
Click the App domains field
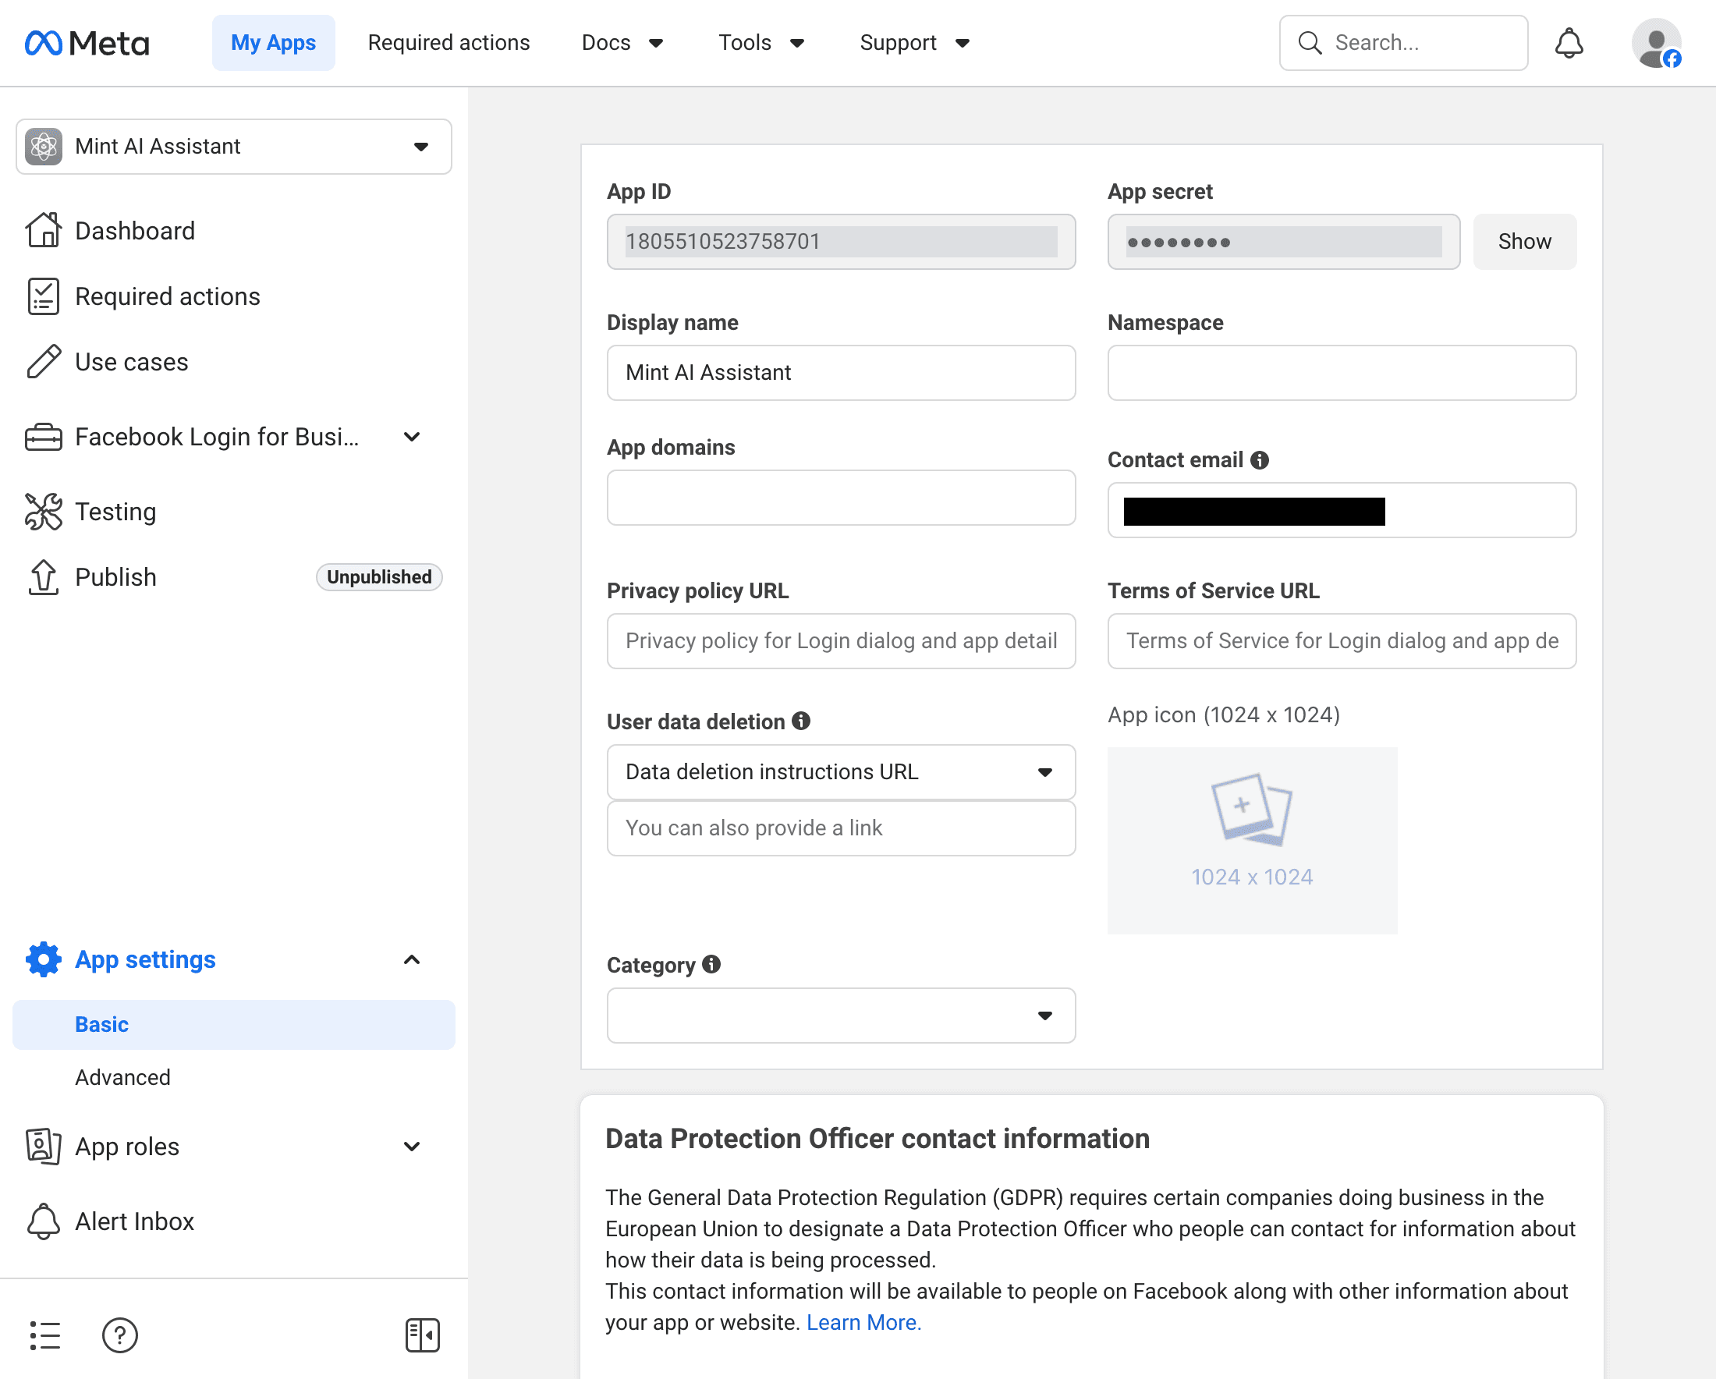click(841, 498)
